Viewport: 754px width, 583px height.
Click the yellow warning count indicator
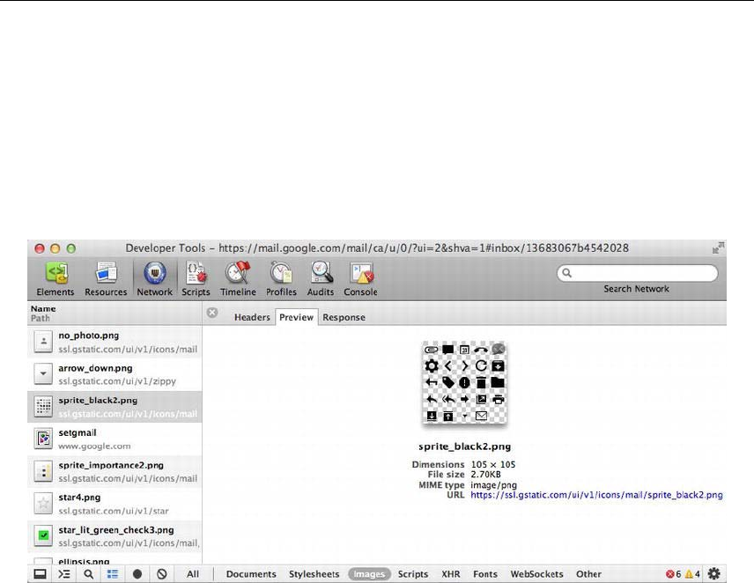coord(692,574)
